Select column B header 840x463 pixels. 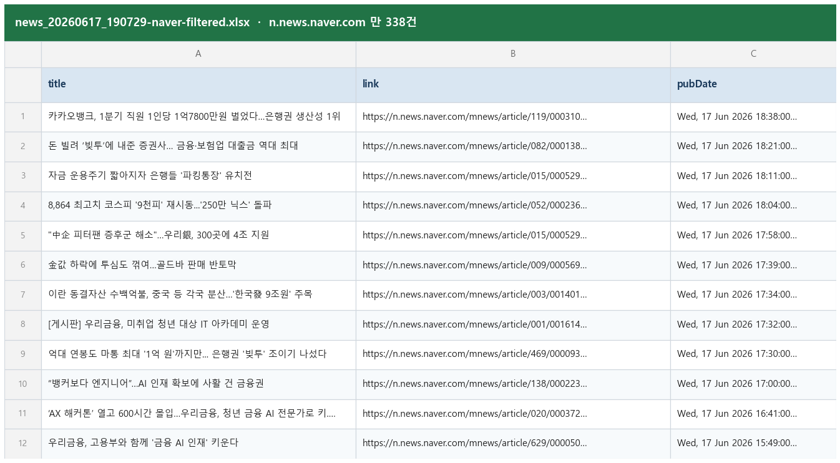pos(513,54)
